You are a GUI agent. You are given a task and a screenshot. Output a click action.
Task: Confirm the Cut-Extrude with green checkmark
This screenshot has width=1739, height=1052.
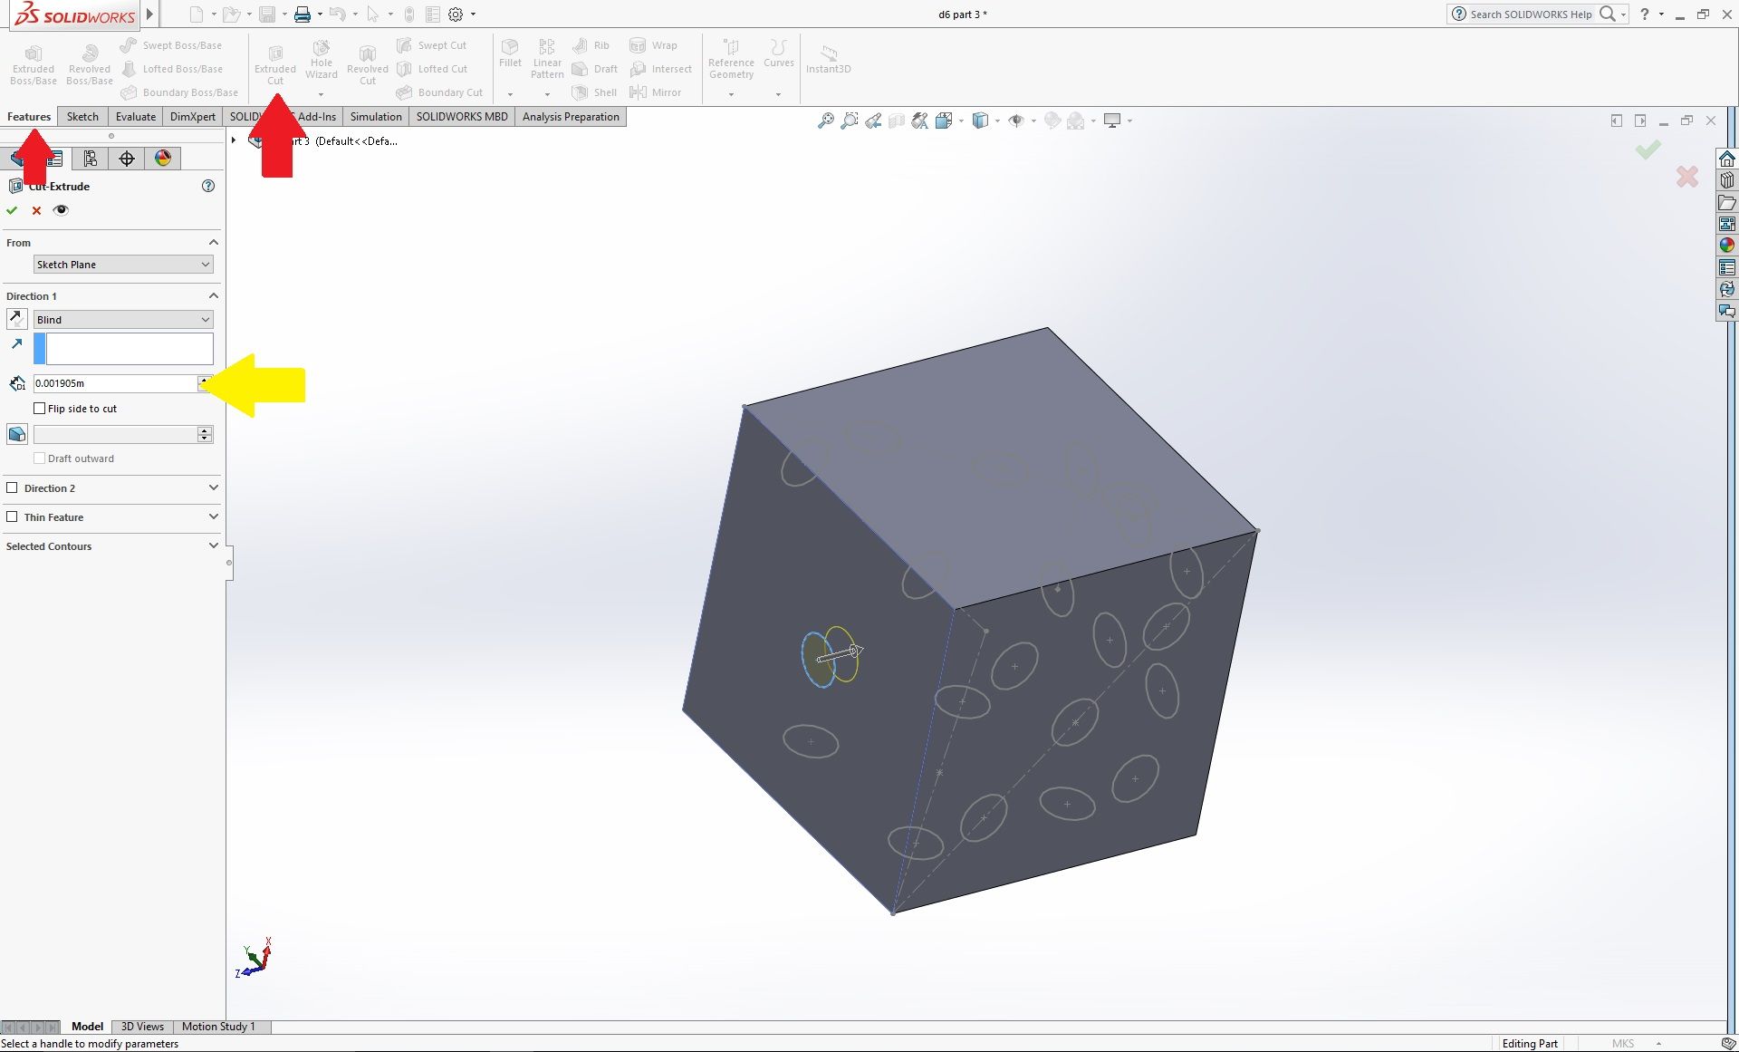pos(12,209)
